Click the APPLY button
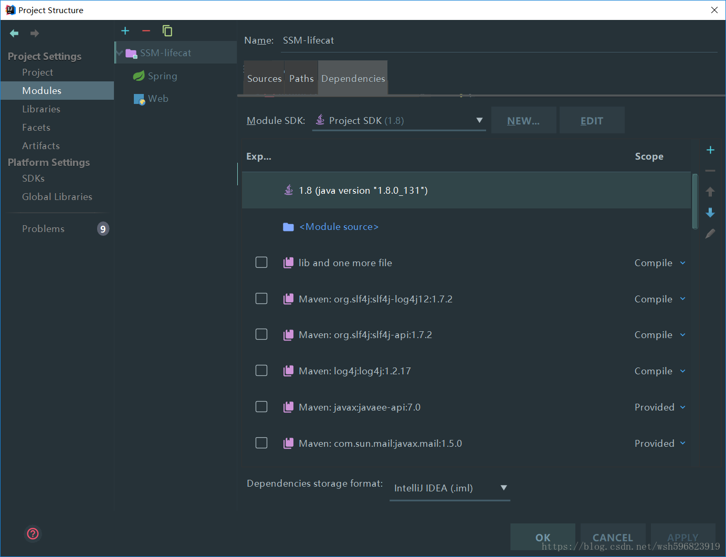 683,537
